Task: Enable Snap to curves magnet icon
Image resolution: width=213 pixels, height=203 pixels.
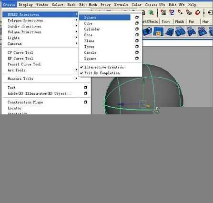Action: (x=172, y=12)
